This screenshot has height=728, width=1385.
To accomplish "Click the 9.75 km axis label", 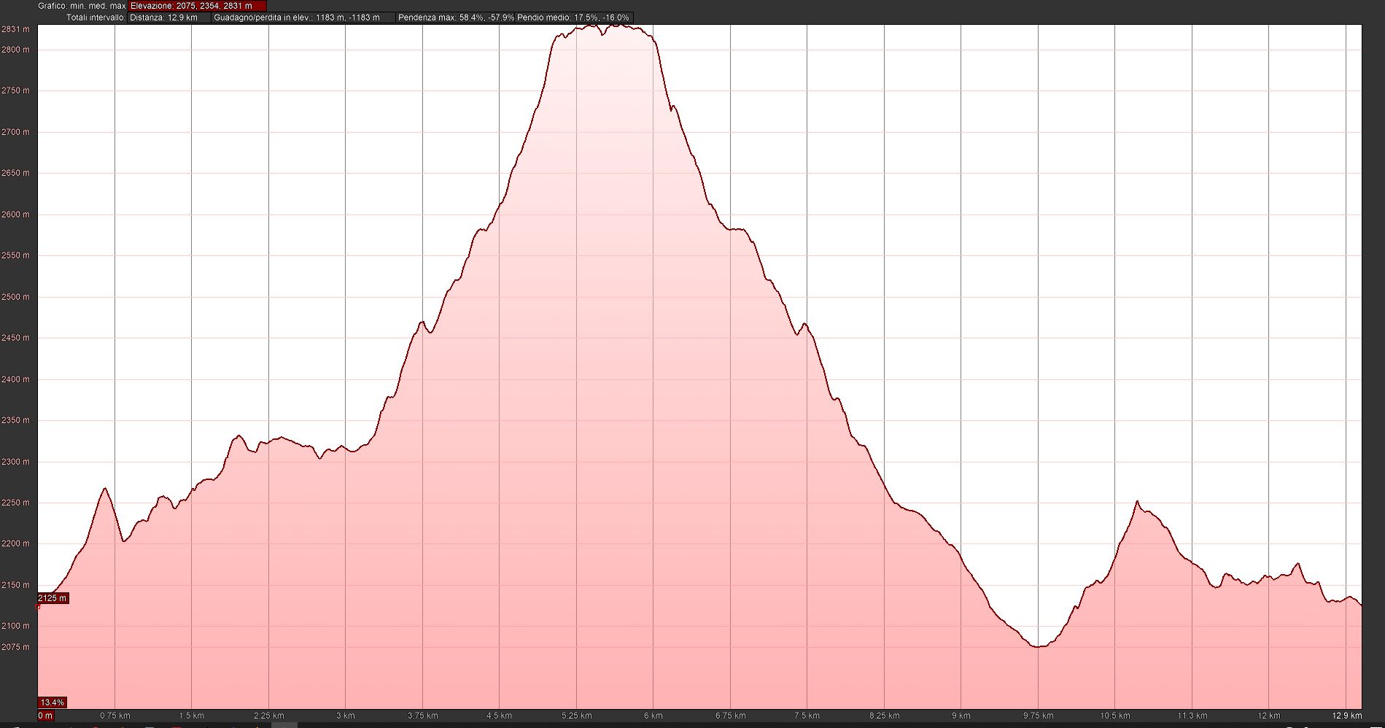I will pyautogui.click(x=1038, y=716).
